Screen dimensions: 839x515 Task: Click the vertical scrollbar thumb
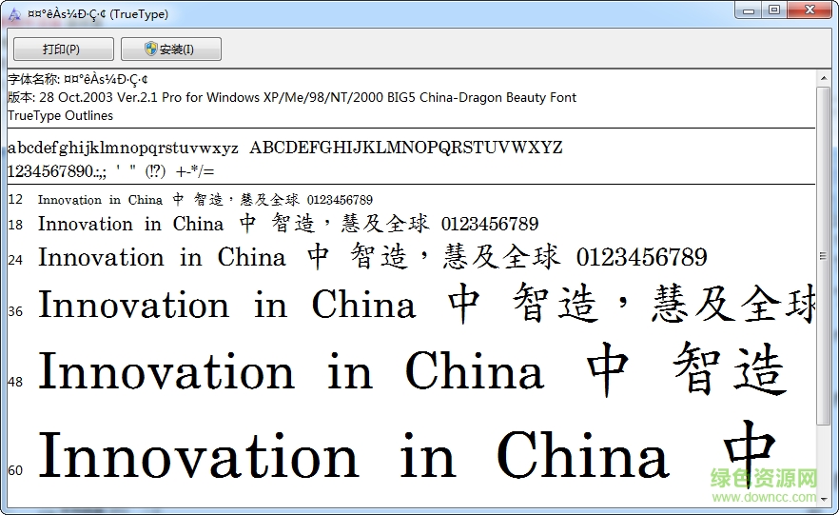click(824, 256)
